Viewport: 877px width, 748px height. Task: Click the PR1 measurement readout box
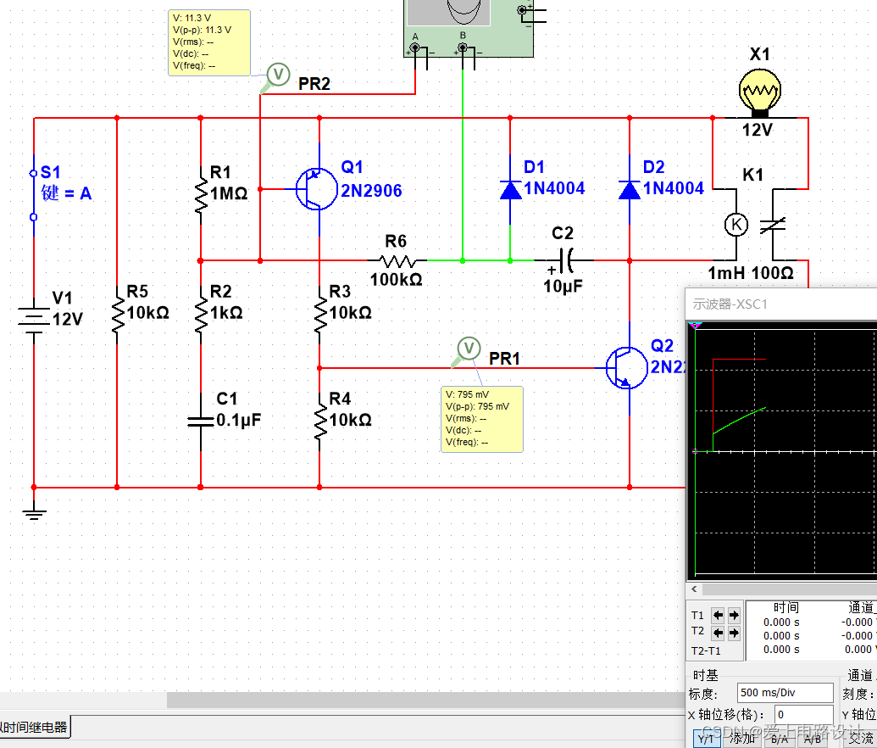click(482, 419)
